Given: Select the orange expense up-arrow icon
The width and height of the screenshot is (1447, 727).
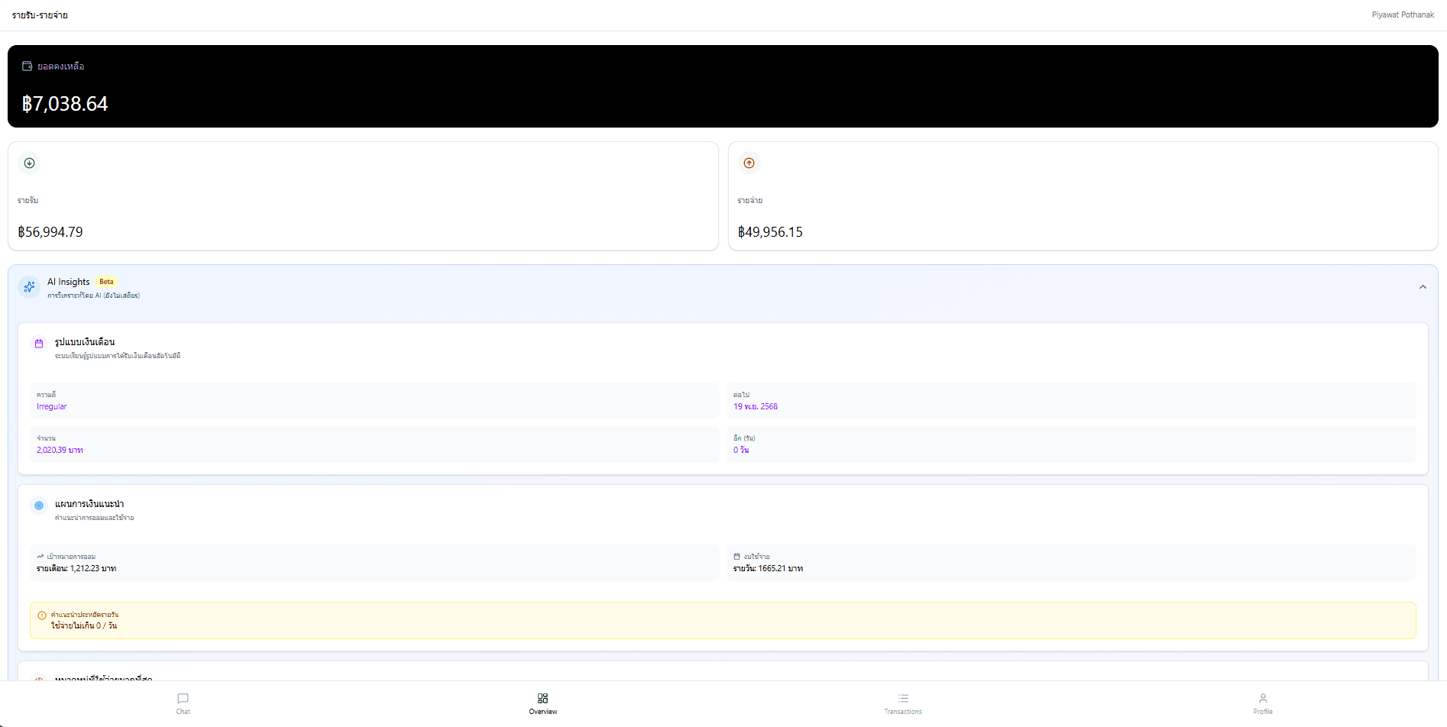Looking at the screenshot, I should 749,163.
